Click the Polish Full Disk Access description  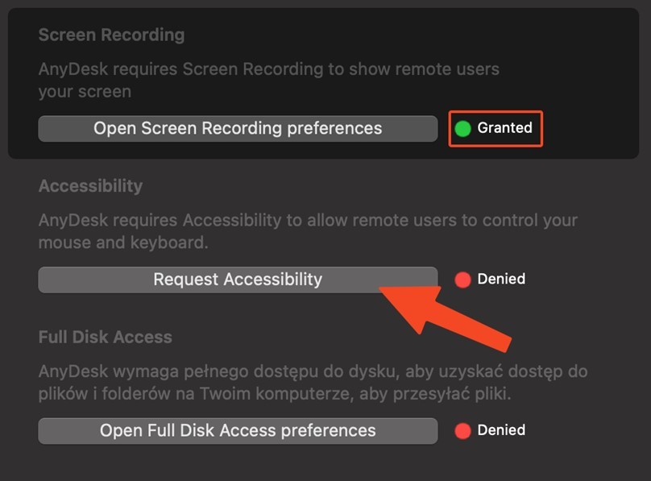(x=313, y=371)
